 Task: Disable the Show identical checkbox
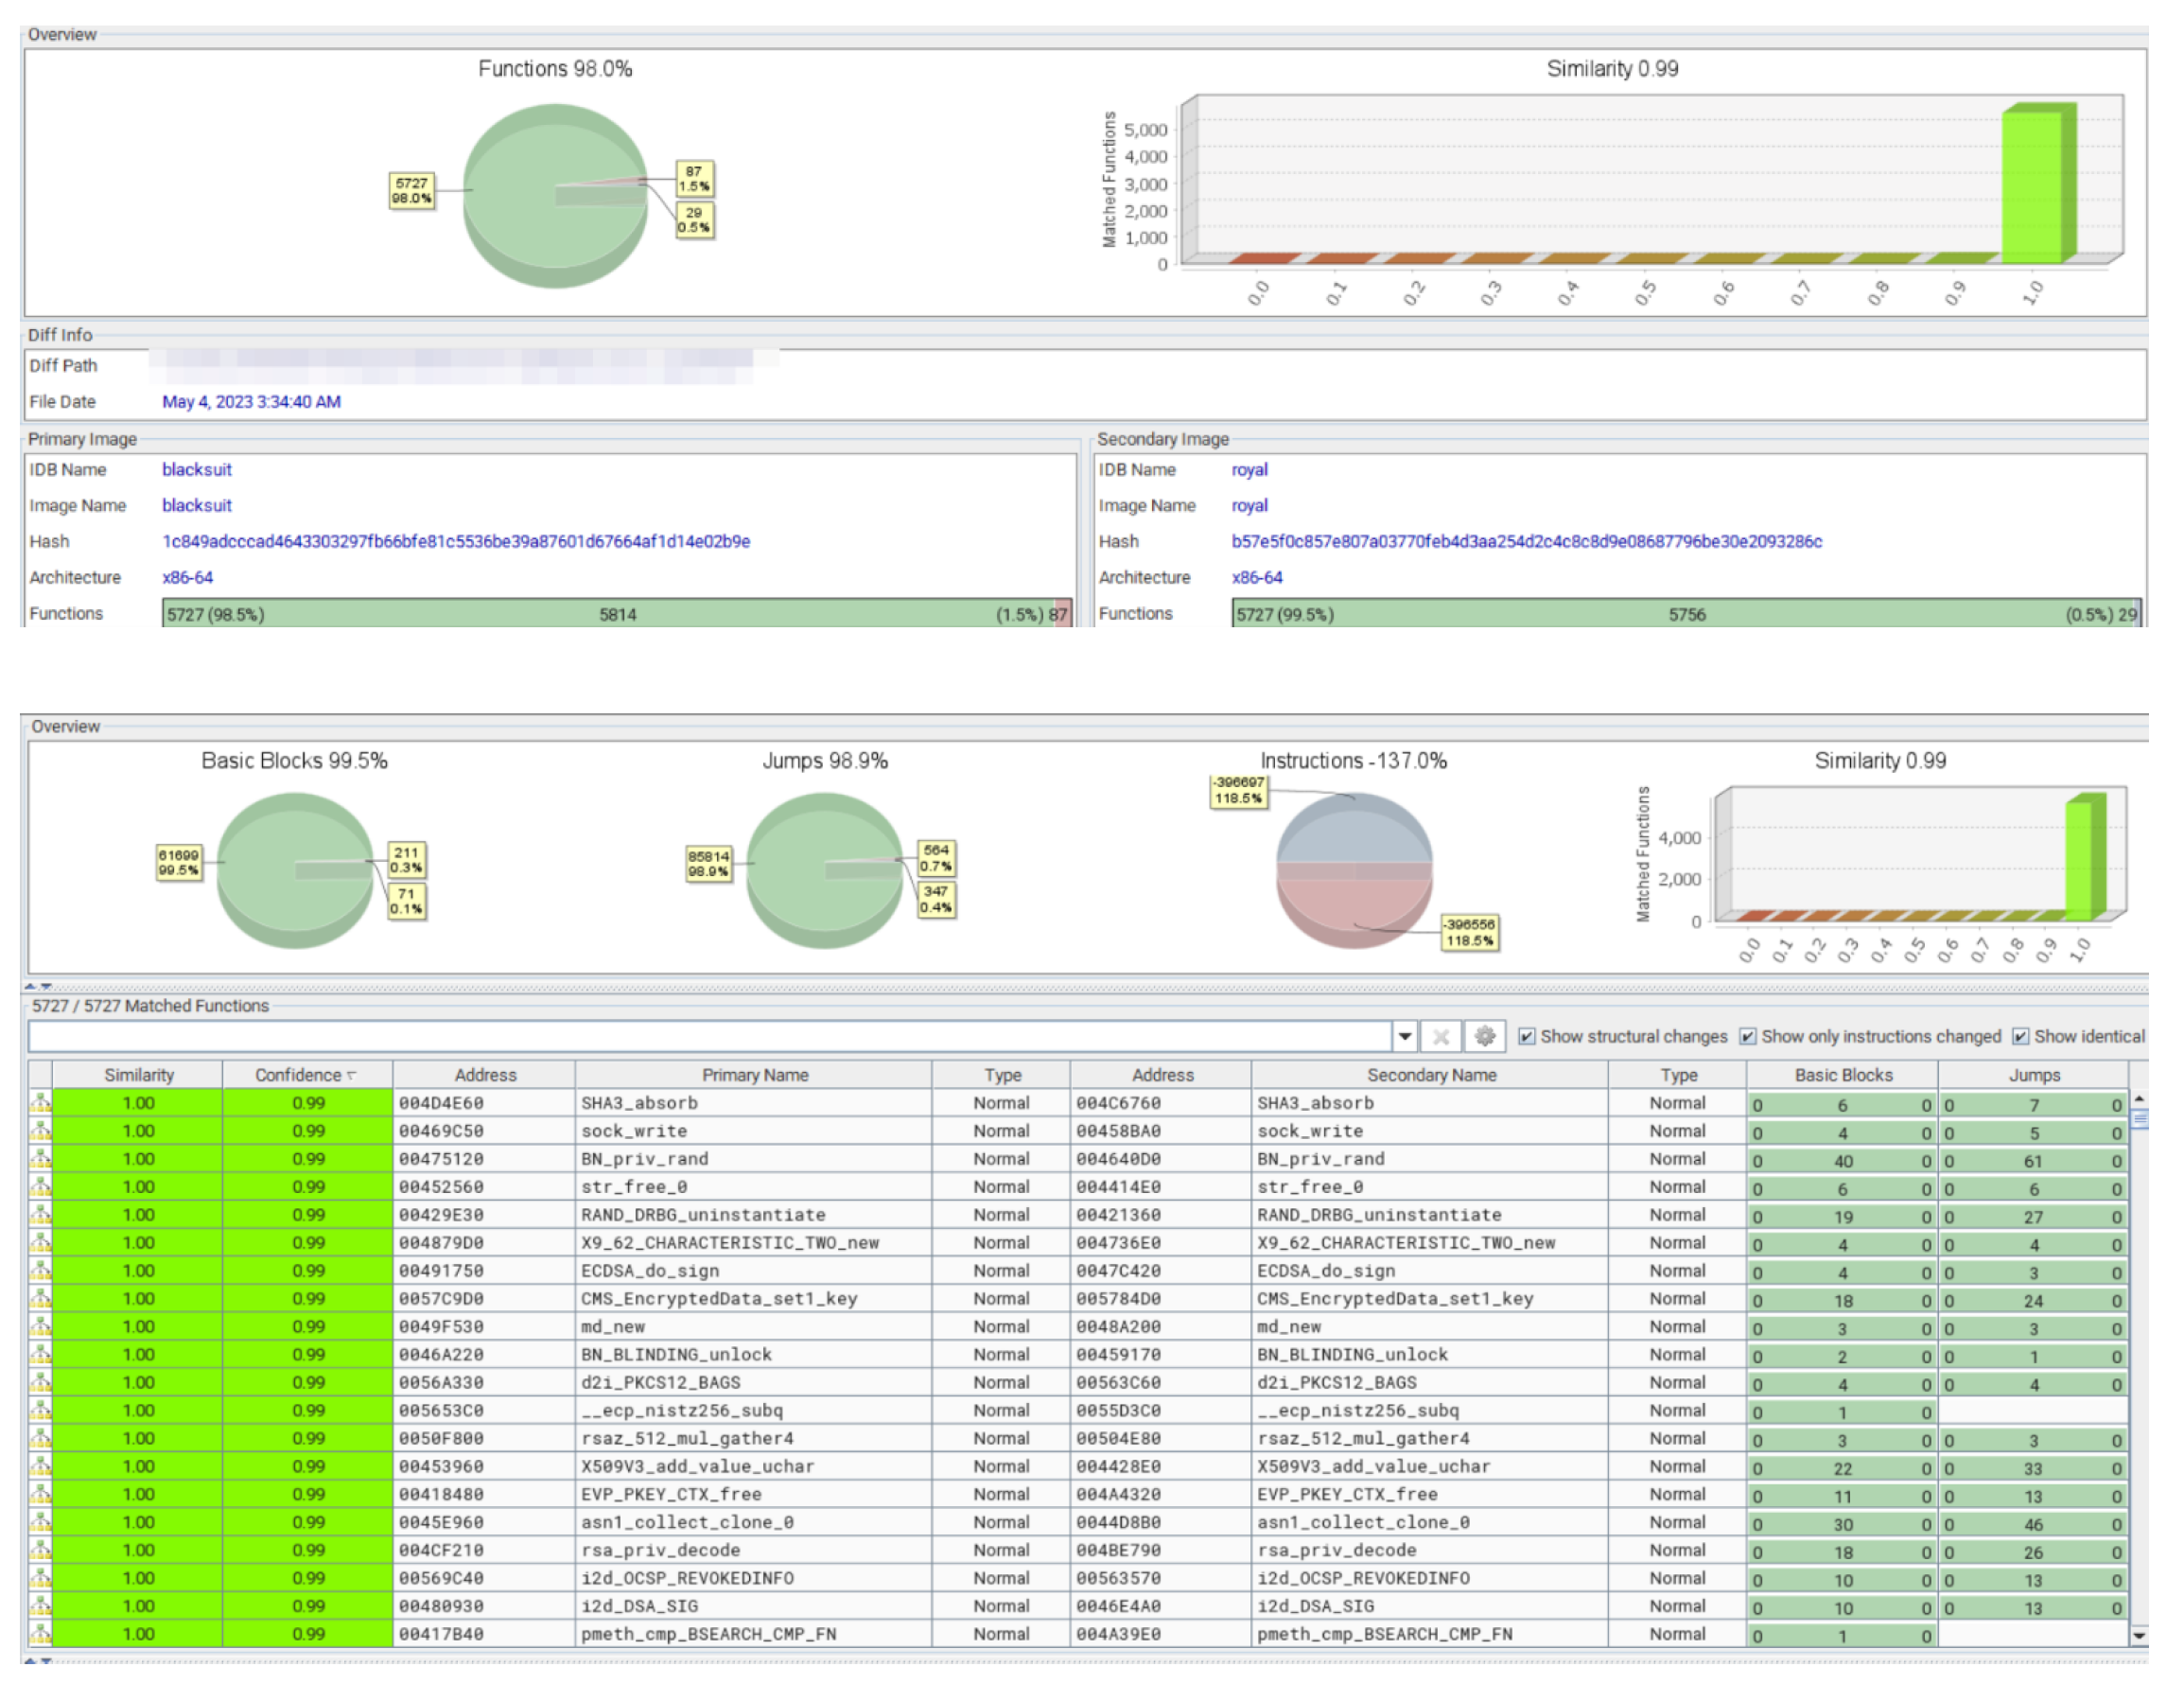(2020, 1036)
